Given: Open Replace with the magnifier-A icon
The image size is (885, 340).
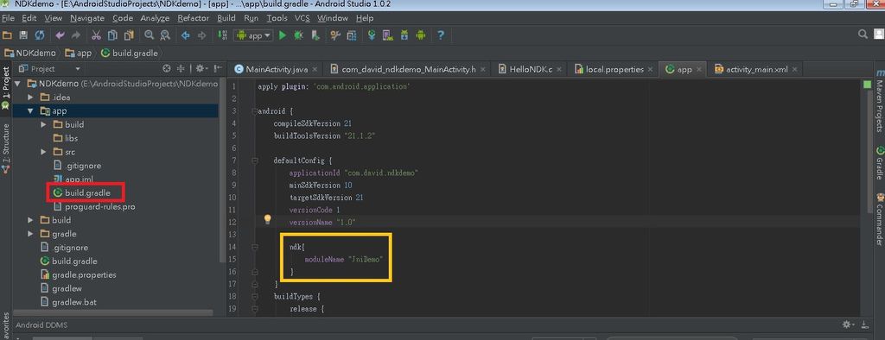Looking at the screenshot, I should (165, 35).
